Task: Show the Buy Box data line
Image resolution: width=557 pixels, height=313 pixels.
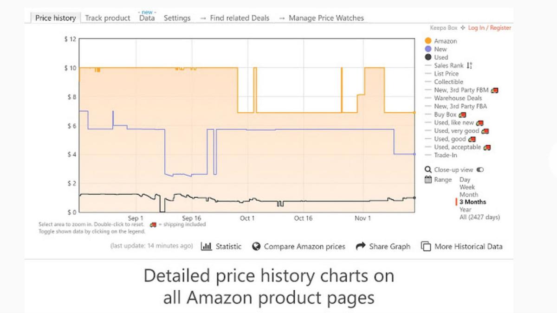Action: pyautogui.click(x=445, y=115)
